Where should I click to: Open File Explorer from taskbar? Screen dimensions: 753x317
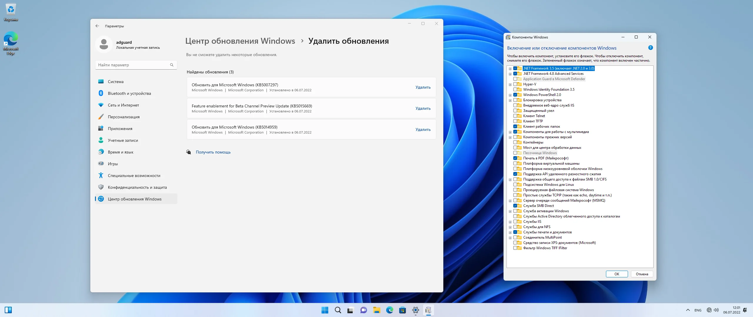pos(376,310)
